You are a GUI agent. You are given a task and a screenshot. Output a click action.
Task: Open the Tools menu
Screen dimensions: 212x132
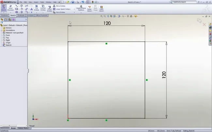[x=42, y=2]
